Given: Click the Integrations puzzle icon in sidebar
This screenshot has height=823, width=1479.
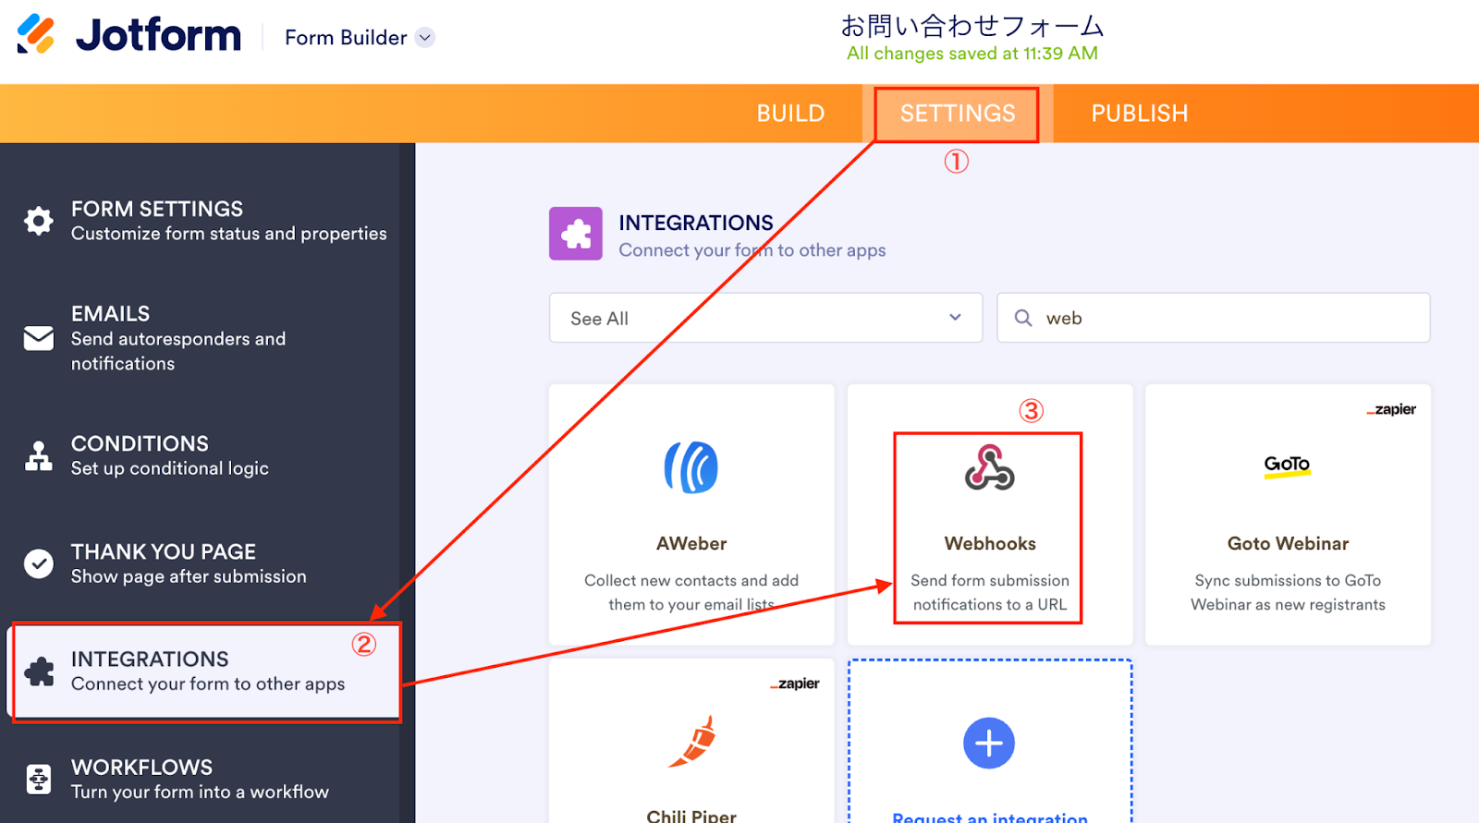Looking at the screenshot, I should [x=39, y=672].
